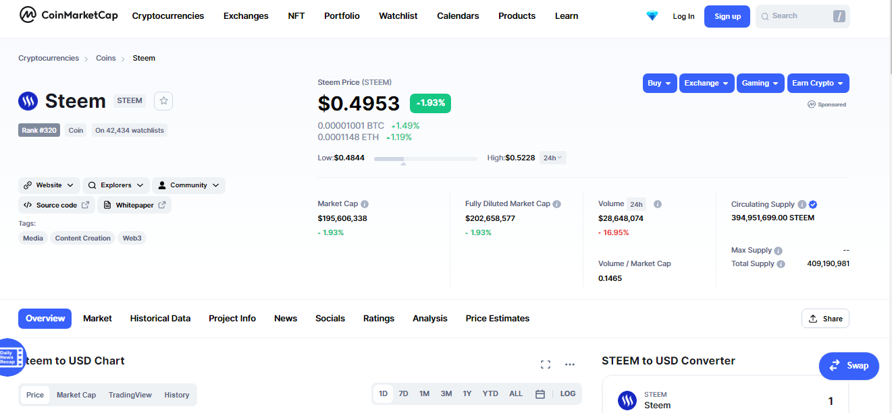Select the Overview tab
Screen dimensions: 892x413
(45, 318)
